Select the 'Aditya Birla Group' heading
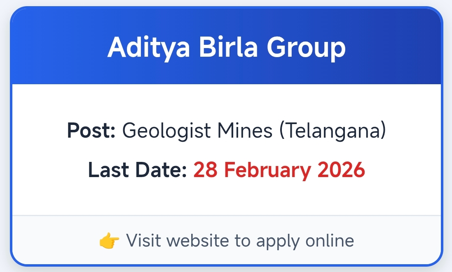452x272 pixels. [226, 48]
